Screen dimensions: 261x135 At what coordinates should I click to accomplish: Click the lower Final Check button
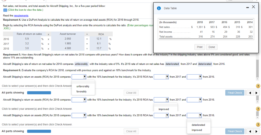(235, 131)
